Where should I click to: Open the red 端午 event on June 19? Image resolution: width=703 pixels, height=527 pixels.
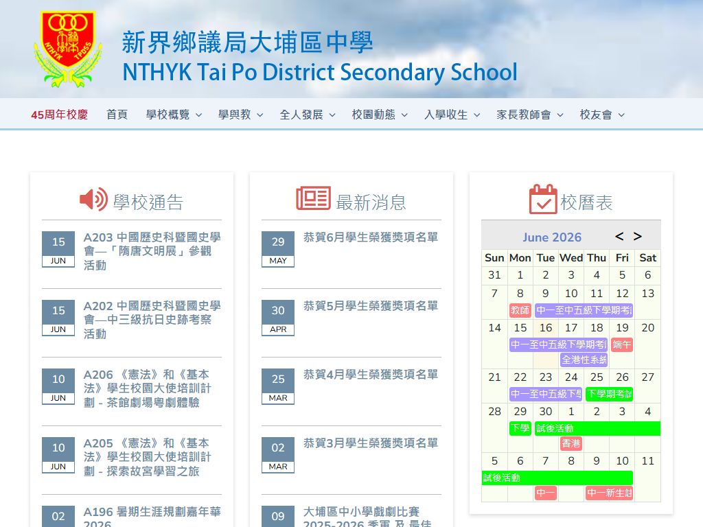point(622,344)
